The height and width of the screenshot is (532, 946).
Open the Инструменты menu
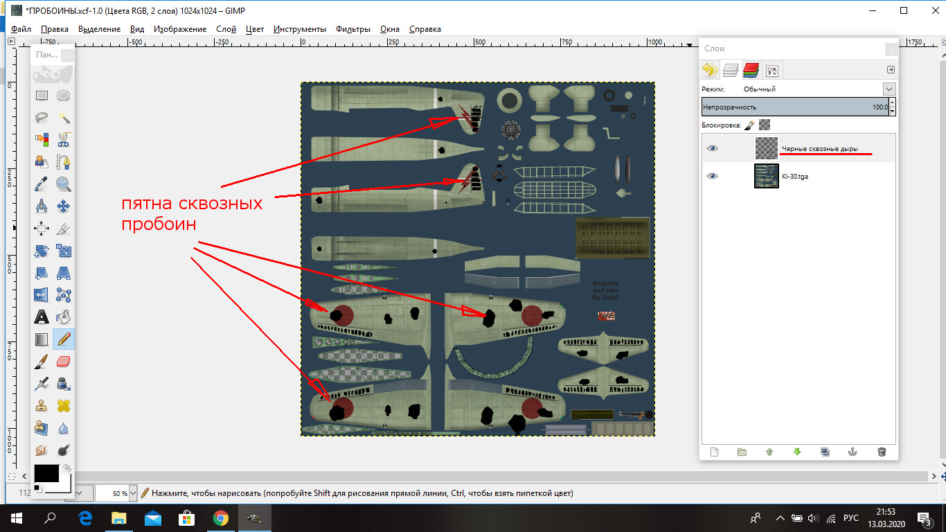(x=300, y=29)
